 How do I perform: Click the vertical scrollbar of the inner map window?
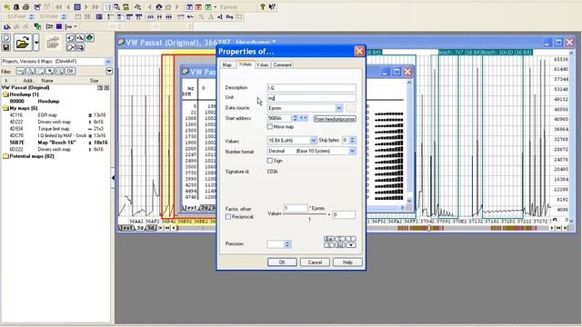(409, 142)
